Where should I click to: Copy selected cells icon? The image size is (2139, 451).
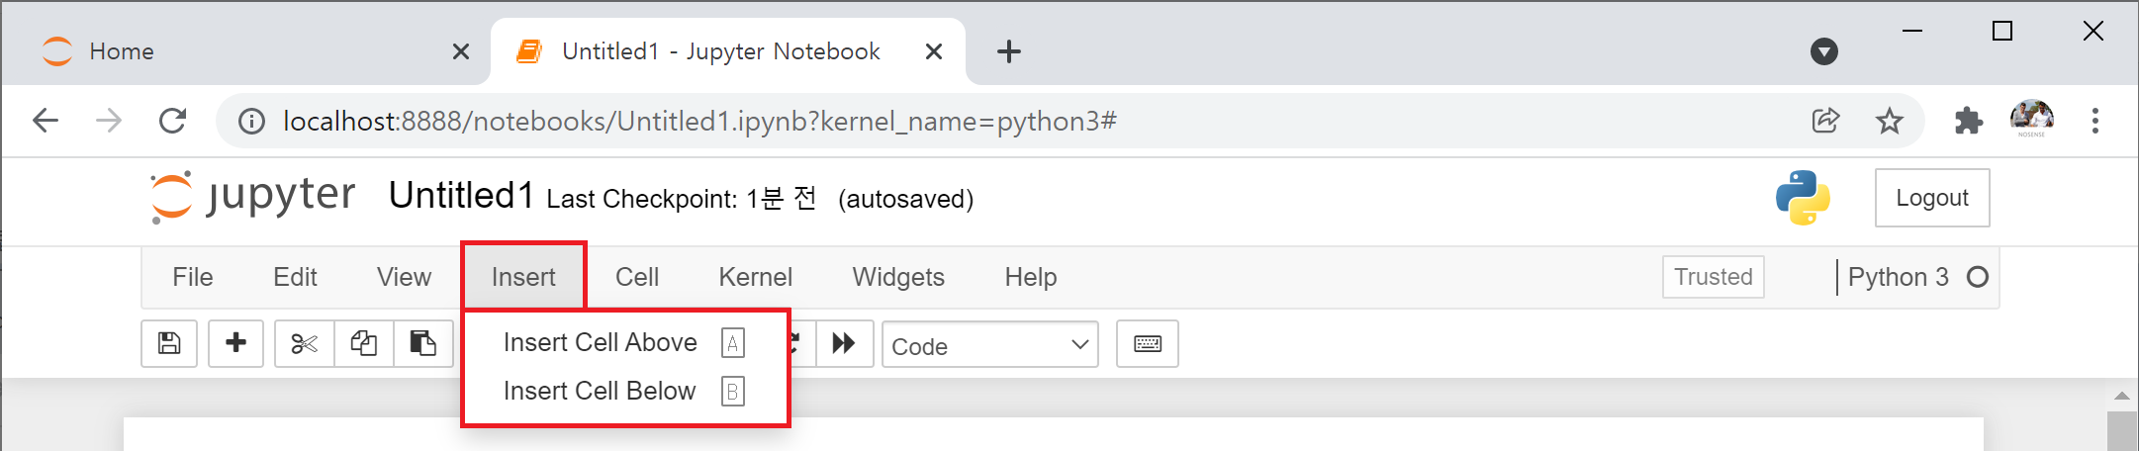(364, 343)
